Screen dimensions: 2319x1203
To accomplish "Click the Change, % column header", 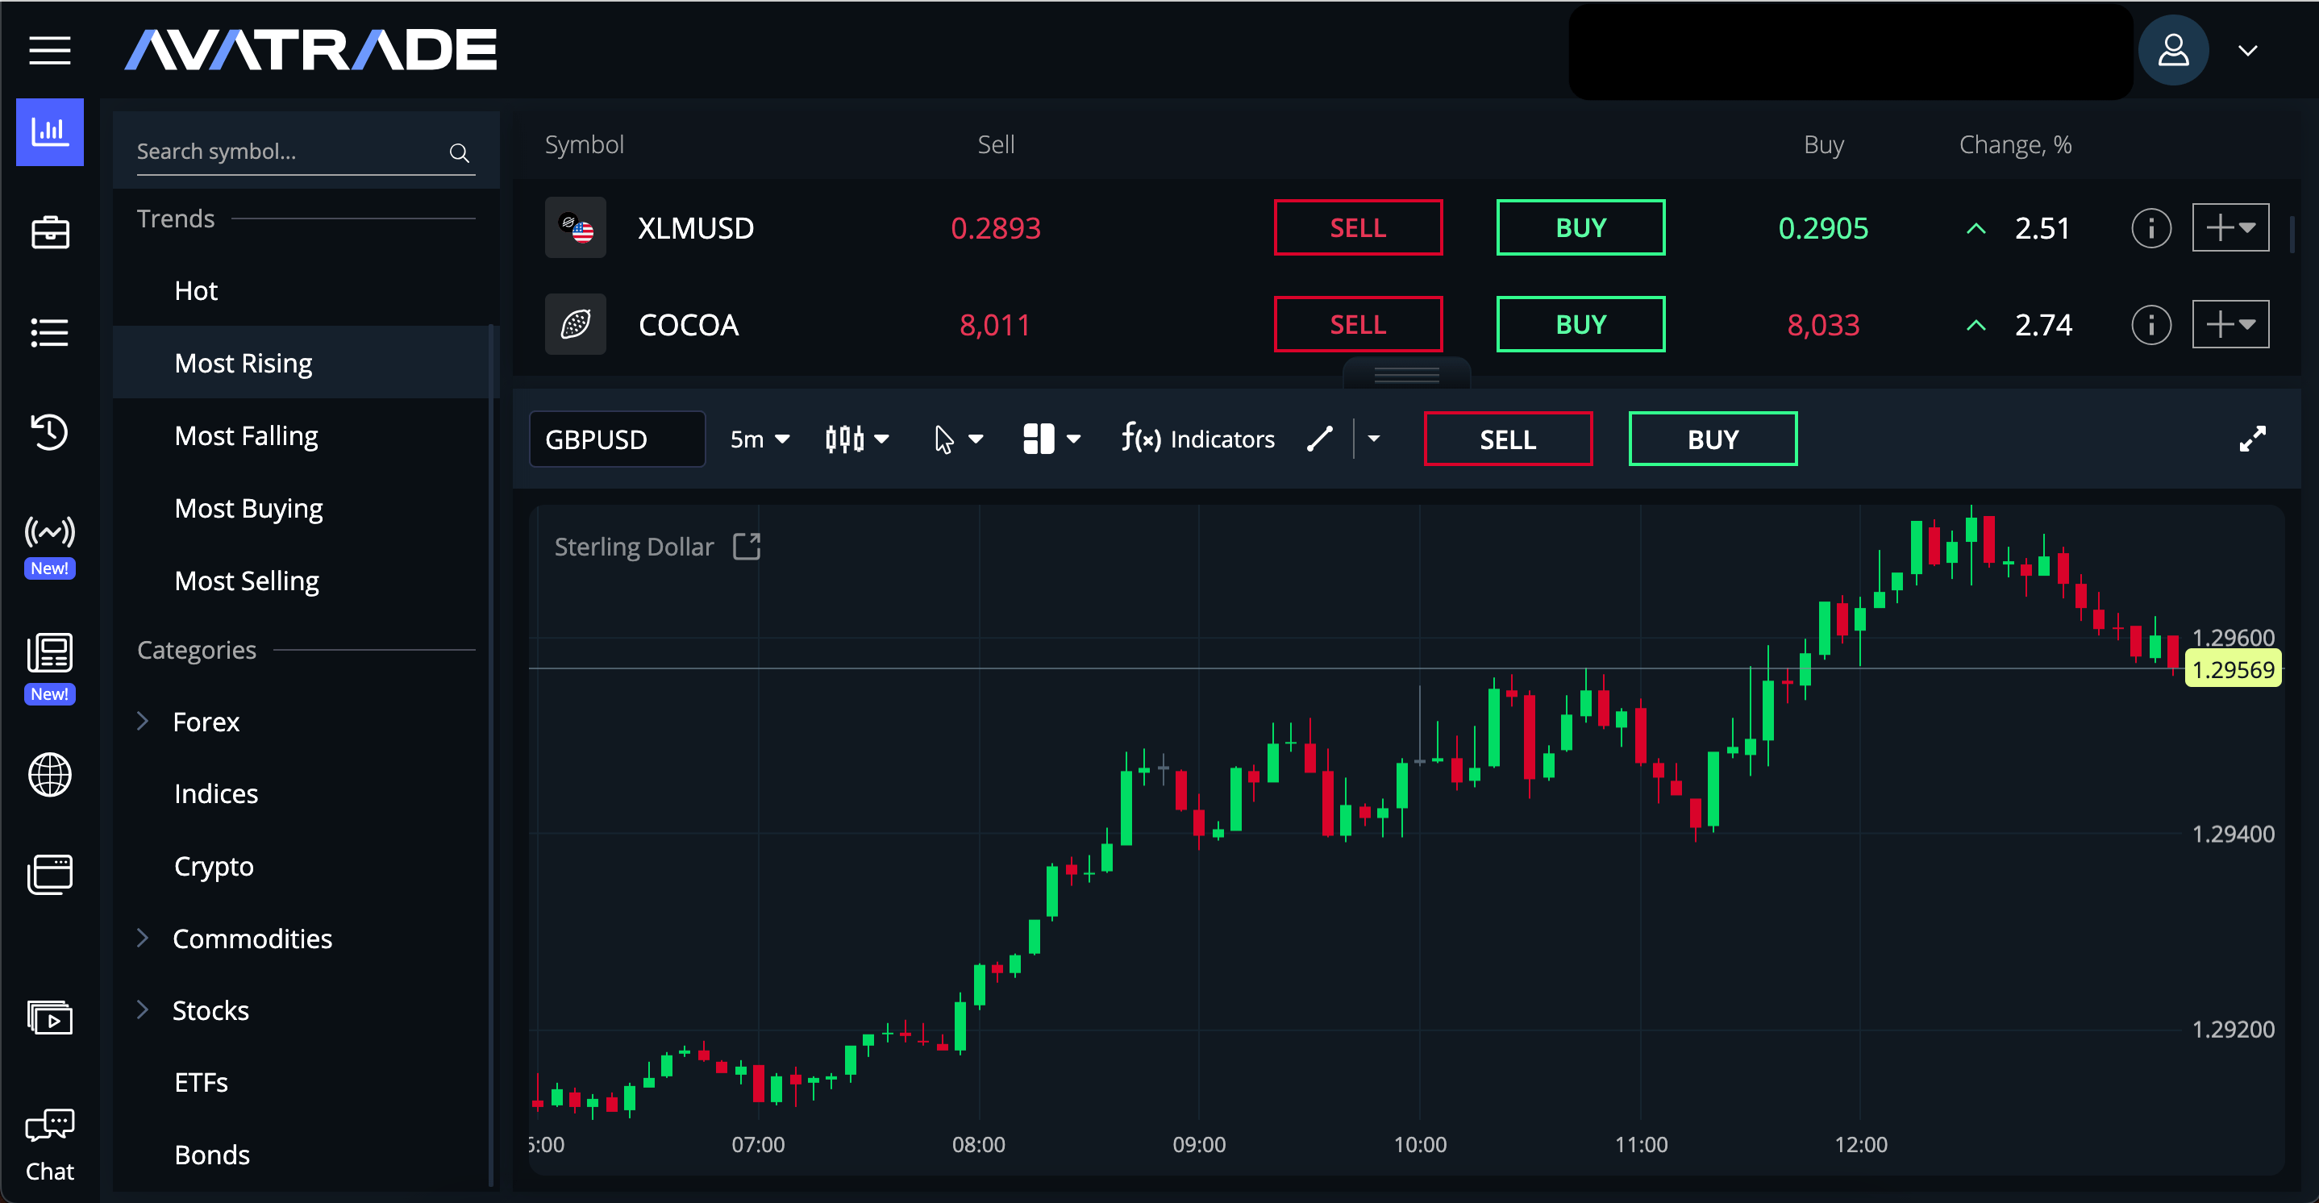I will [x=2016, y=145].
